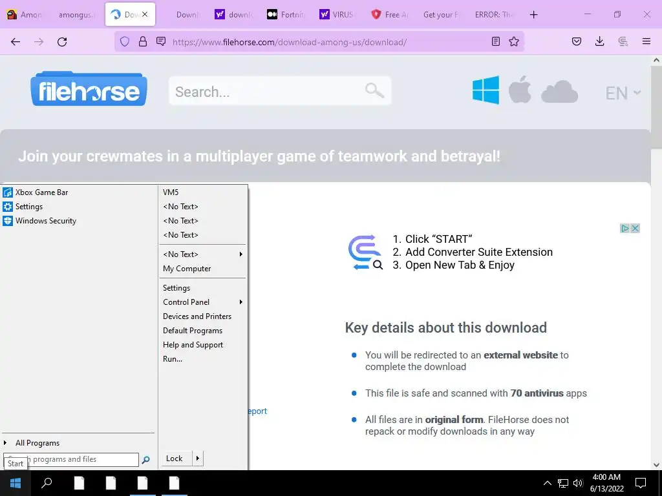Viewport: 662px width, 496px height.
Task: Show hidden system tray icons
Action: click(547, 483)
